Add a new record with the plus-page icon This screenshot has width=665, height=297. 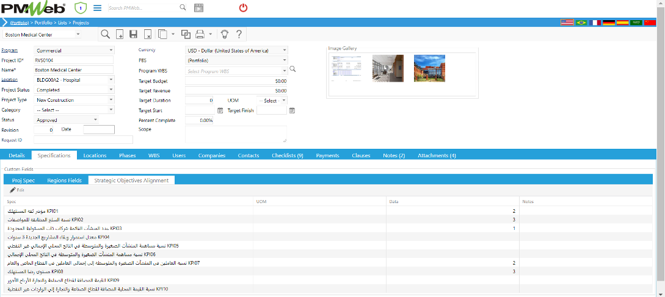(x=120, y=34)
